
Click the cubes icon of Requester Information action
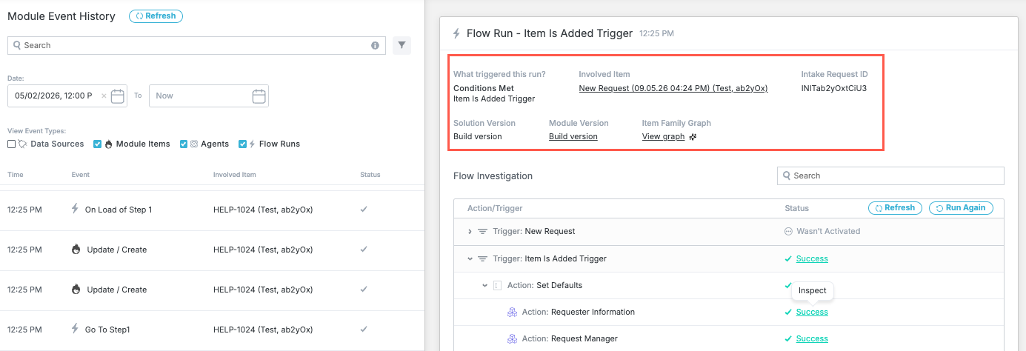[511, 312]
